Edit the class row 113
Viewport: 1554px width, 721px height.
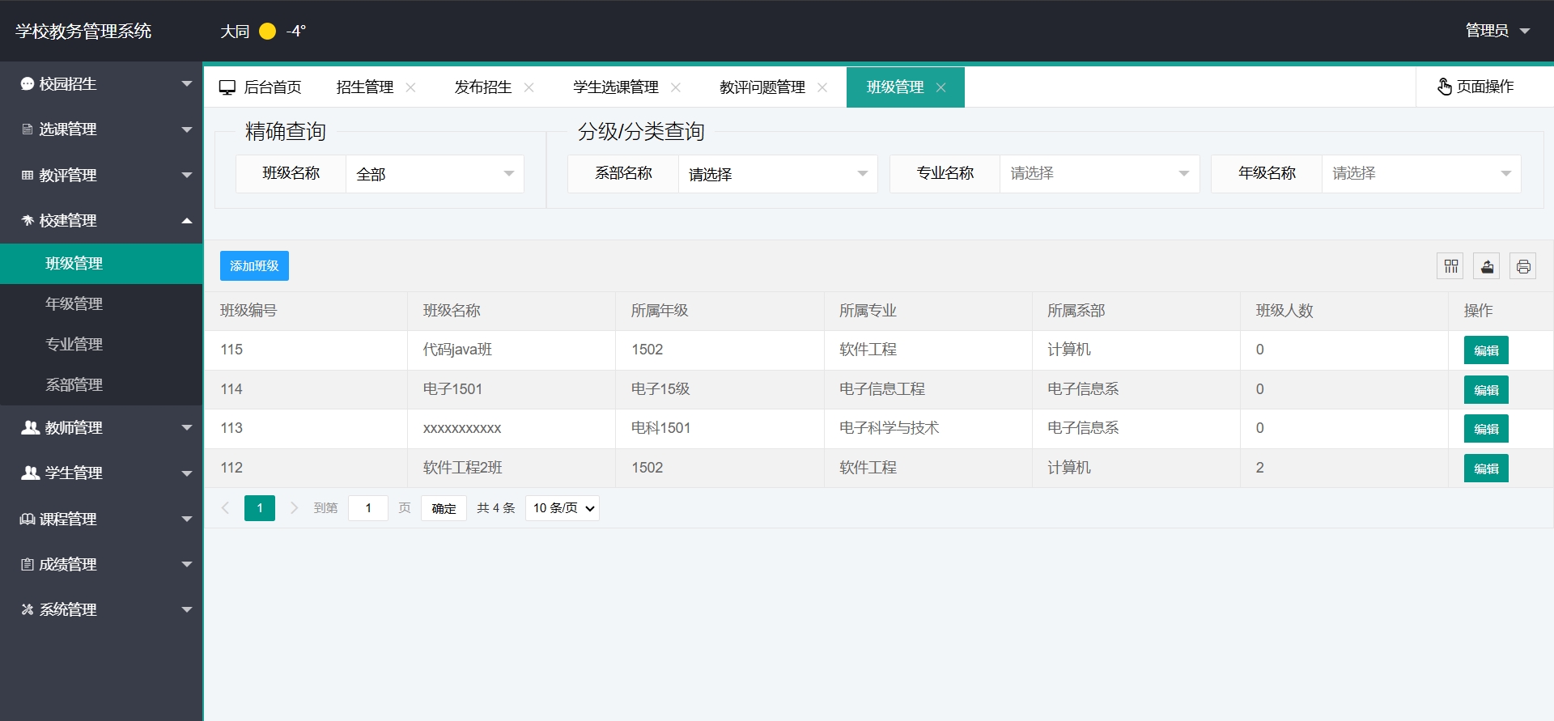(x=1486, y=429)
